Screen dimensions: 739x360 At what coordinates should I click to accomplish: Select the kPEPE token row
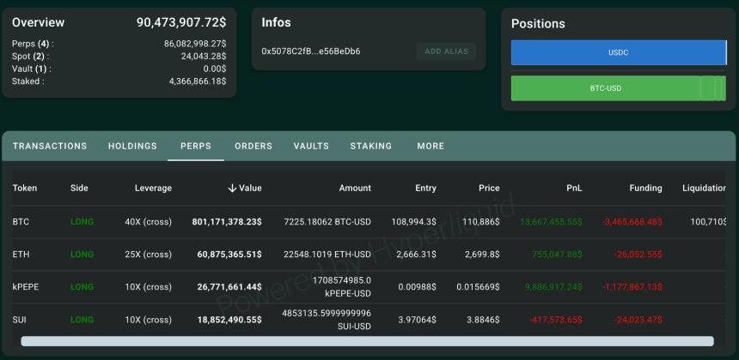(x=27, y=286)
